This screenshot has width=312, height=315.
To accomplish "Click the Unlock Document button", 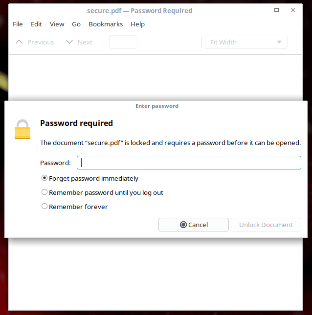I will [266, 225].
